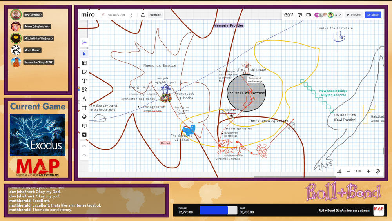This screenshot has height=221, width=392.
Task: Open the comment tool in the toolbar
Action: click(84, 126)
